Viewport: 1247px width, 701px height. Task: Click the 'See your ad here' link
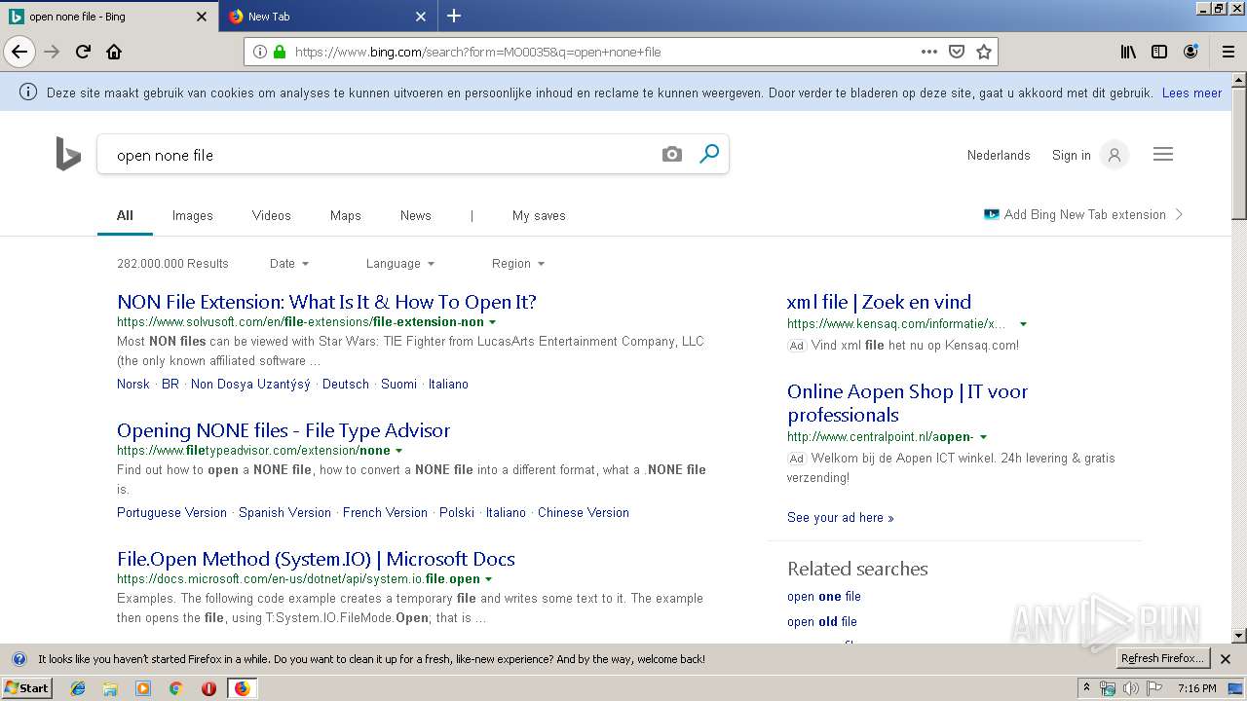(841, 518)
